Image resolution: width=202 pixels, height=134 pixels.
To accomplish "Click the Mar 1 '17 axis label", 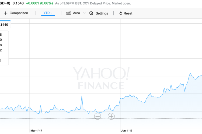I will [x=36, y=131].
